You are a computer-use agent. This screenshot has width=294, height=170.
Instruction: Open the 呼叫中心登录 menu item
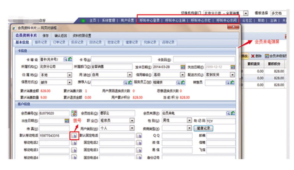click(x=149, y=20)
